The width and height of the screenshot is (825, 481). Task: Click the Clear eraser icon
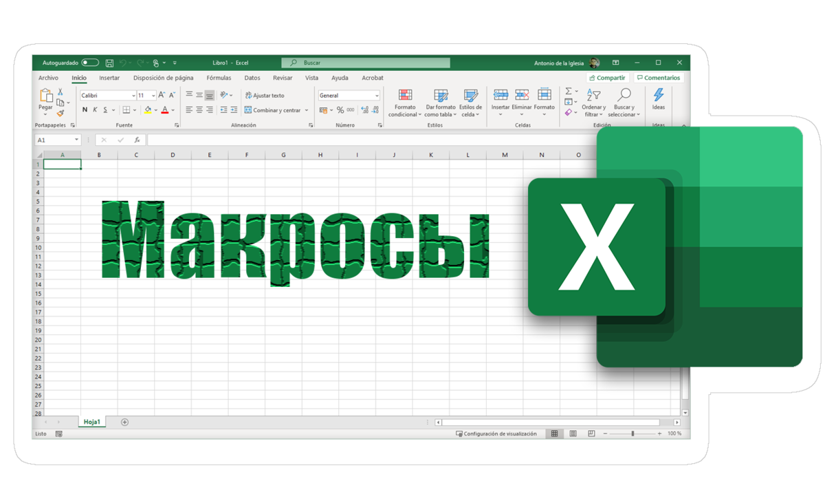click(568, 113)
